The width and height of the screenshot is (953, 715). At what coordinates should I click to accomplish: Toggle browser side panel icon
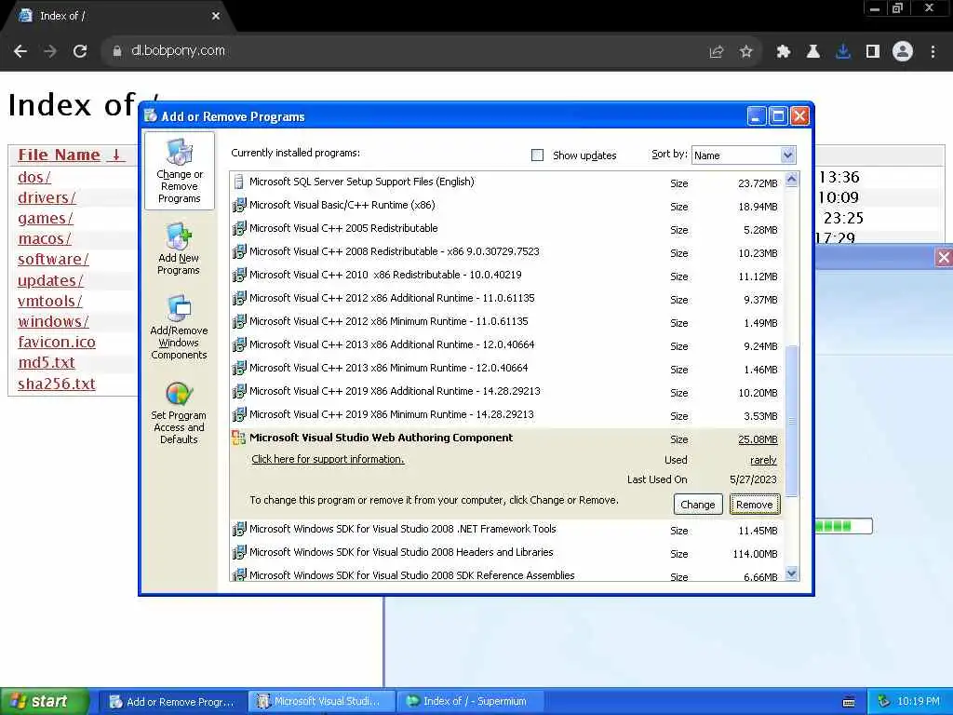click(873, 52)
